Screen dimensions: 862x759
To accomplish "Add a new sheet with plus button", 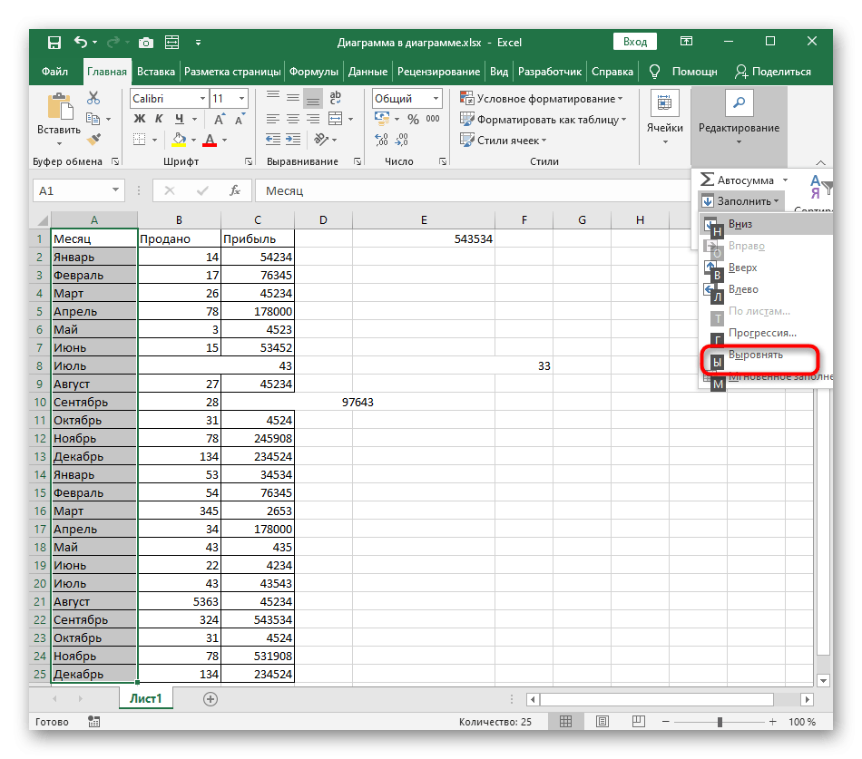I will point(210,699).
